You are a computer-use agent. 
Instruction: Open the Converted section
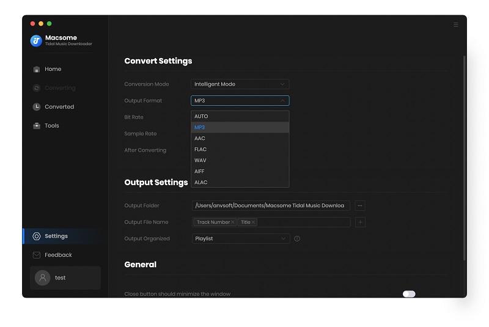click(59, 107)
